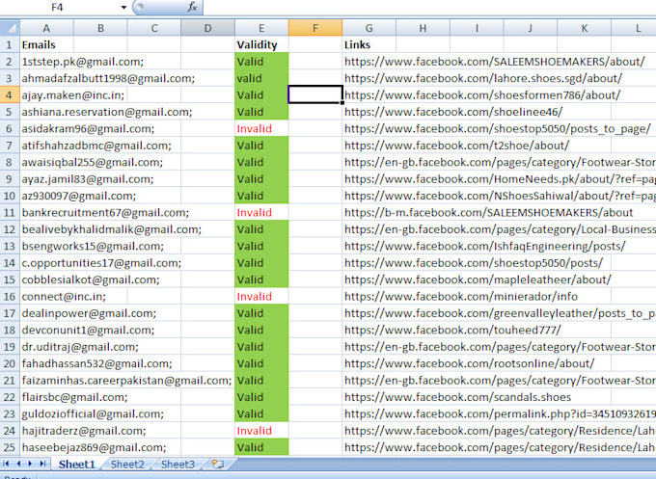
Task: Select cell ajay.maken@inc.in
Action: 72,94
